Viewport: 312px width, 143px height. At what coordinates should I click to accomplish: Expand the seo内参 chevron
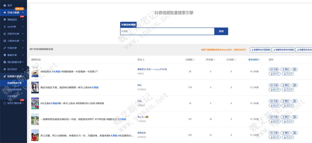click(x=23, y=27)
